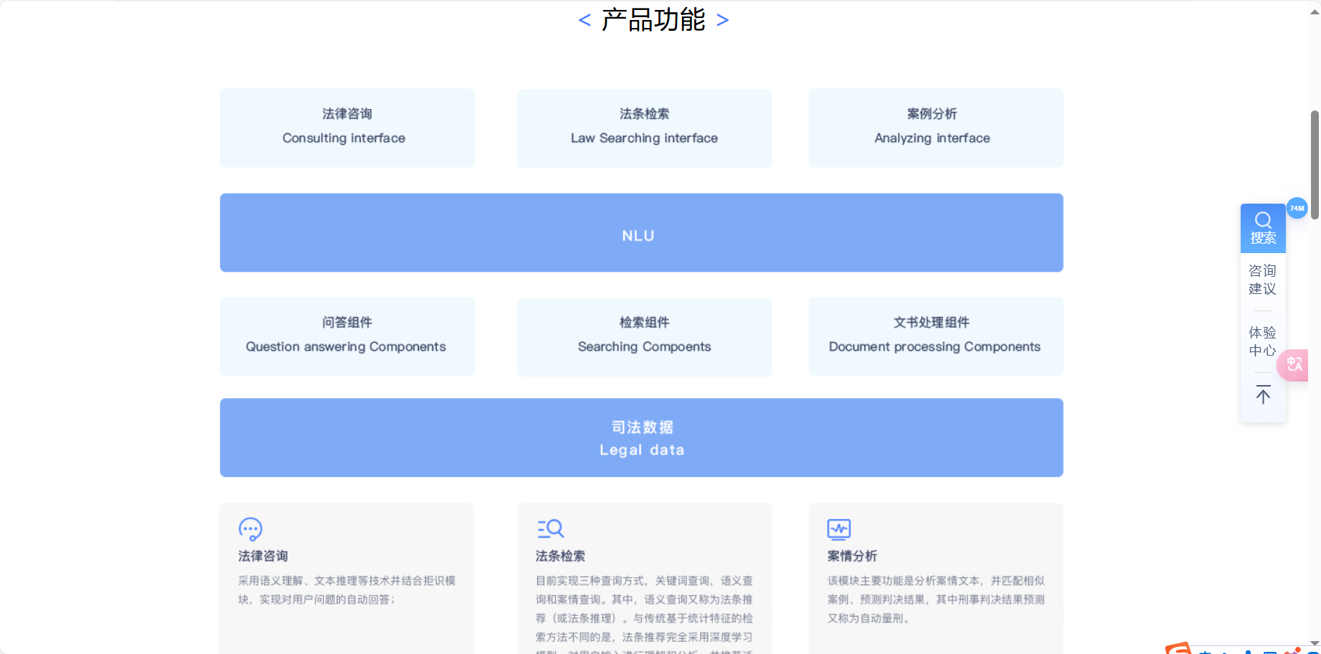Click the 司法数据 Legal data banner
The image size is (1321, 654).
pos(641,437)
